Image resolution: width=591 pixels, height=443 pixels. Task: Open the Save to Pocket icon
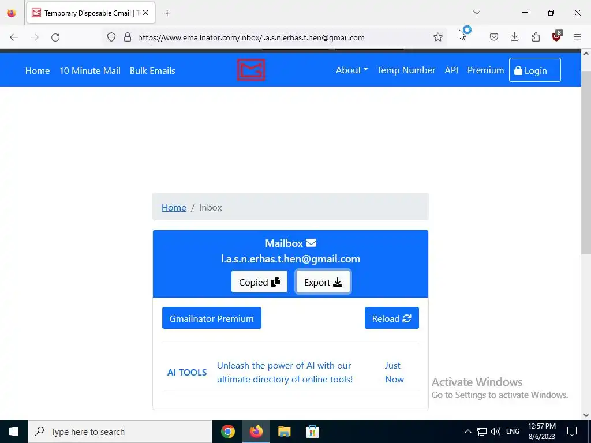494,37
